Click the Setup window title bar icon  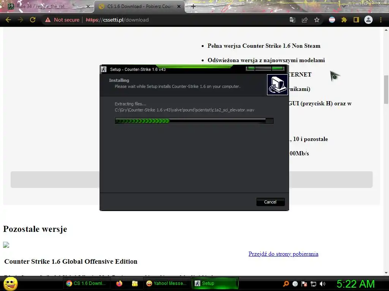coord(104,69)
